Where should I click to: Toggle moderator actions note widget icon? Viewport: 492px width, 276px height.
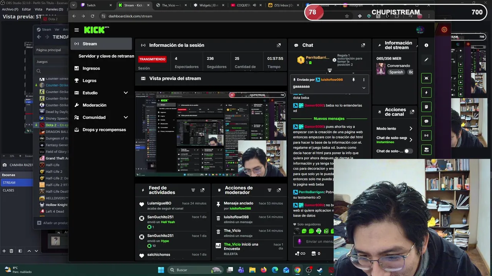[426, 107]
